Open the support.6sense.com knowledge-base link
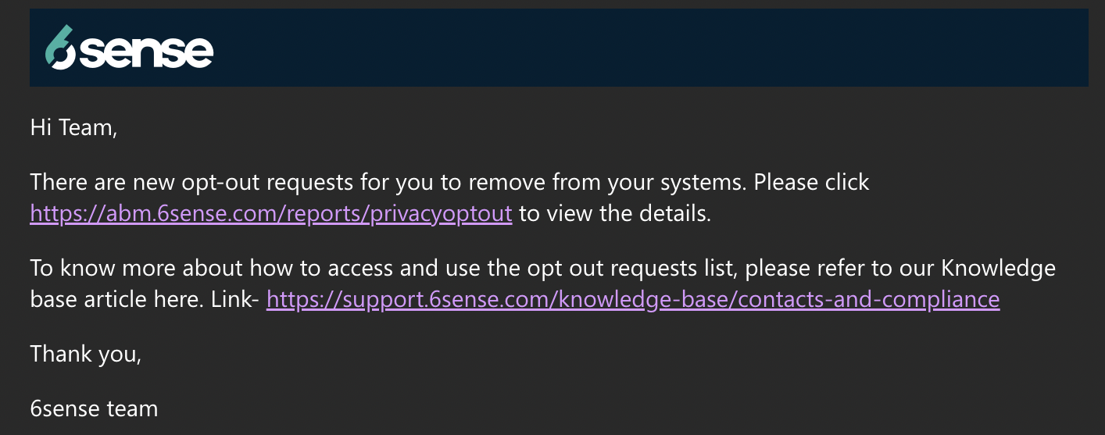 click(633, 299)
